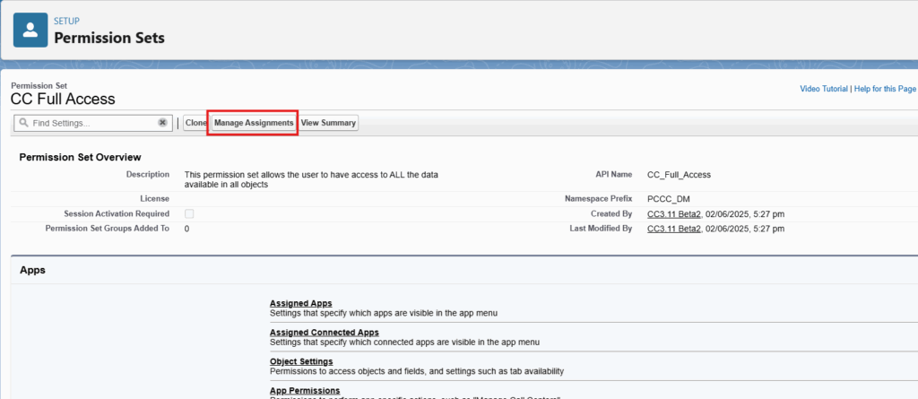
Task: Select the App Permissions link
Action: point(305,390)
